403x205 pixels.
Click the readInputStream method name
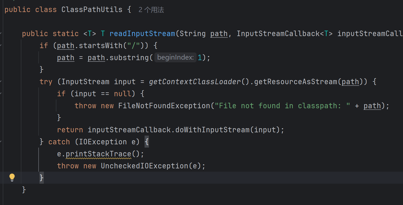tap(142, 34)
